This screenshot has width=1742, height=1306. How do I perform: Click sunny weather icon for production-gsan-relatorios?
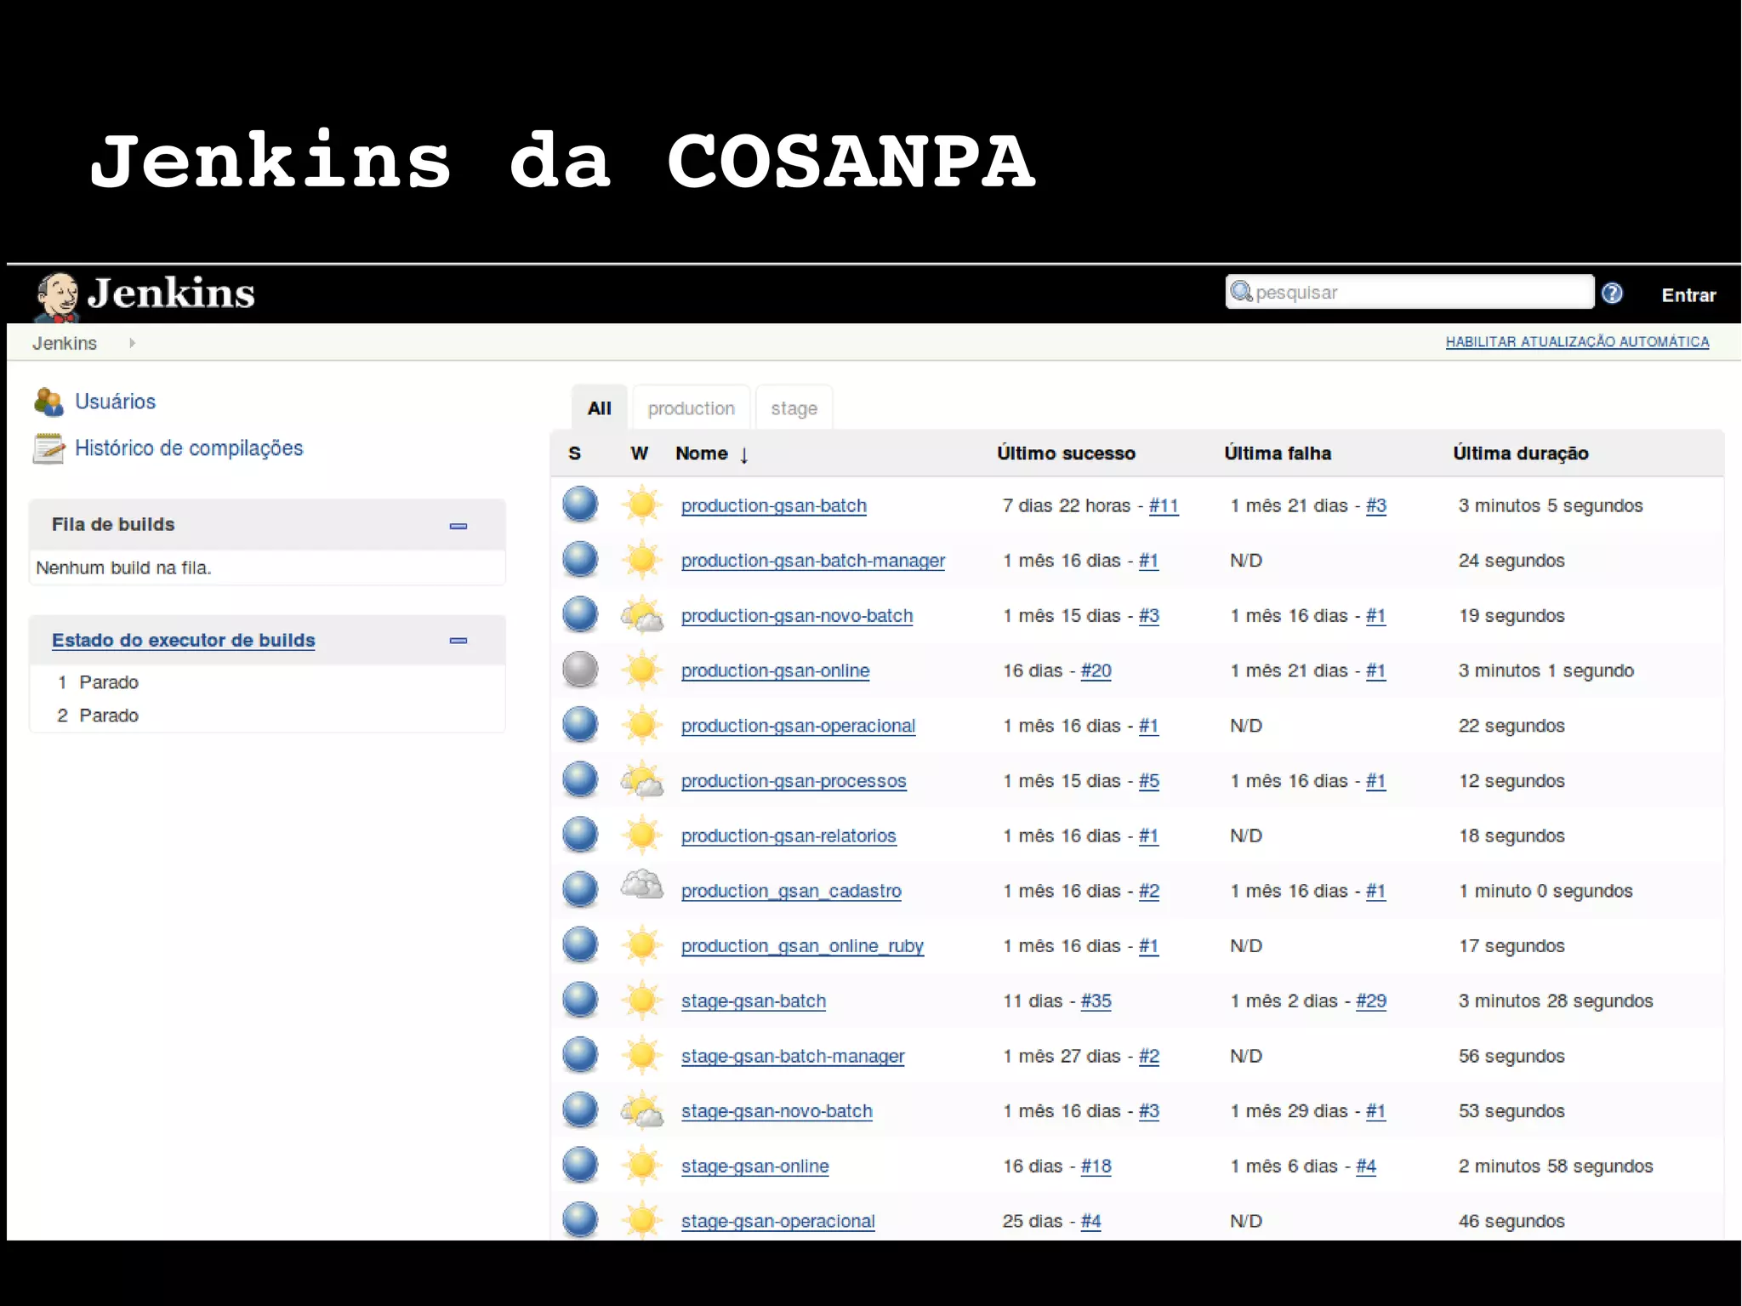click(x=642, y=835)
